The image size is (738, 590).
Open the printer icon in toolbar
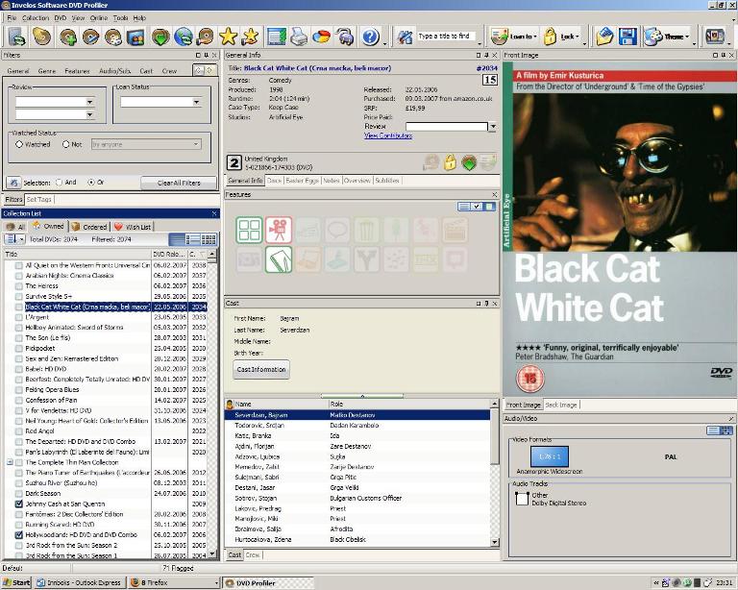point(299,37)
